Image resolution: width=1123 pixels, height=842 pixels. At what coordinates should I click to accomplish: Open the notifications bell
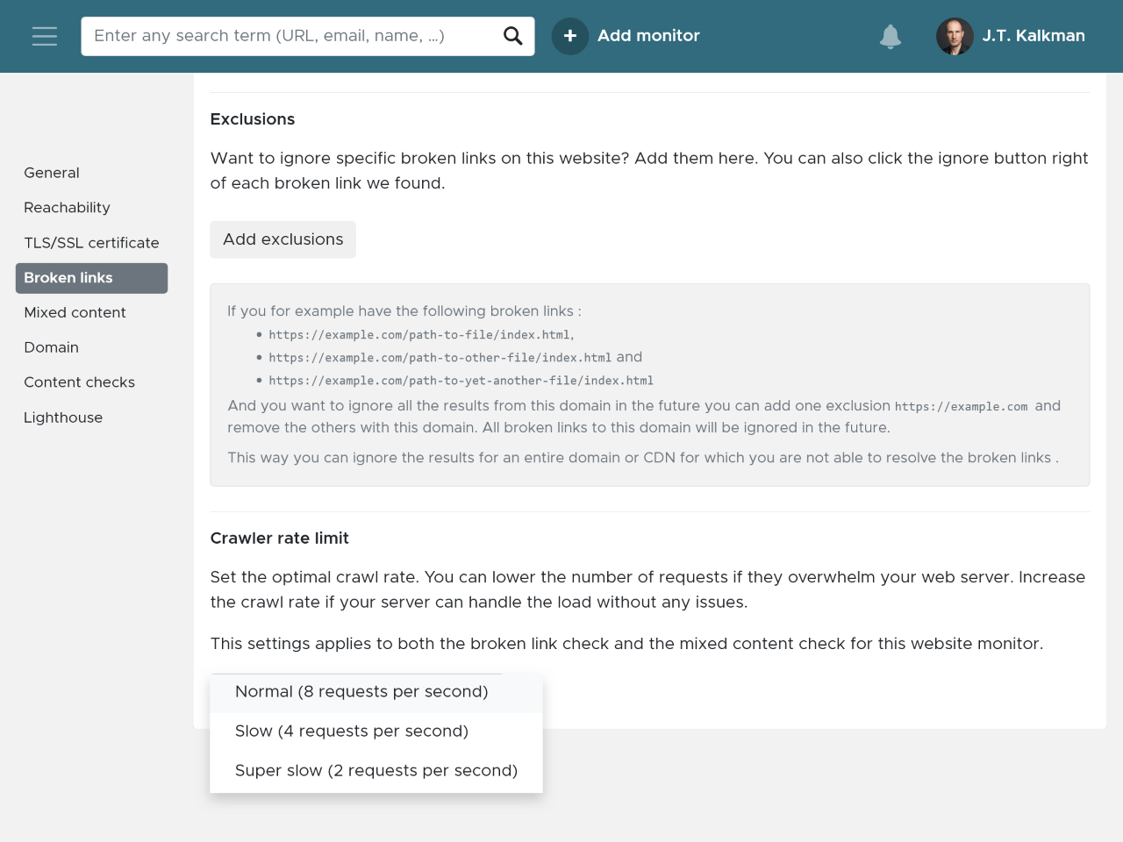point(891,36)
